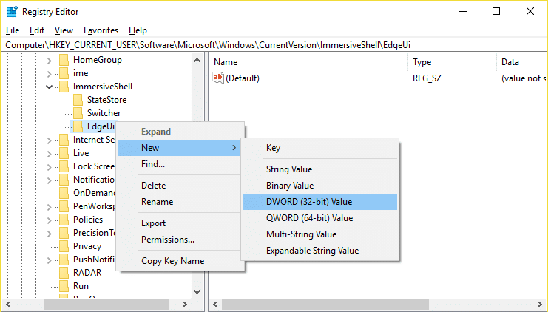Open the Favorites menu
This screenshot has height=312, width=548.
point(101,30)
